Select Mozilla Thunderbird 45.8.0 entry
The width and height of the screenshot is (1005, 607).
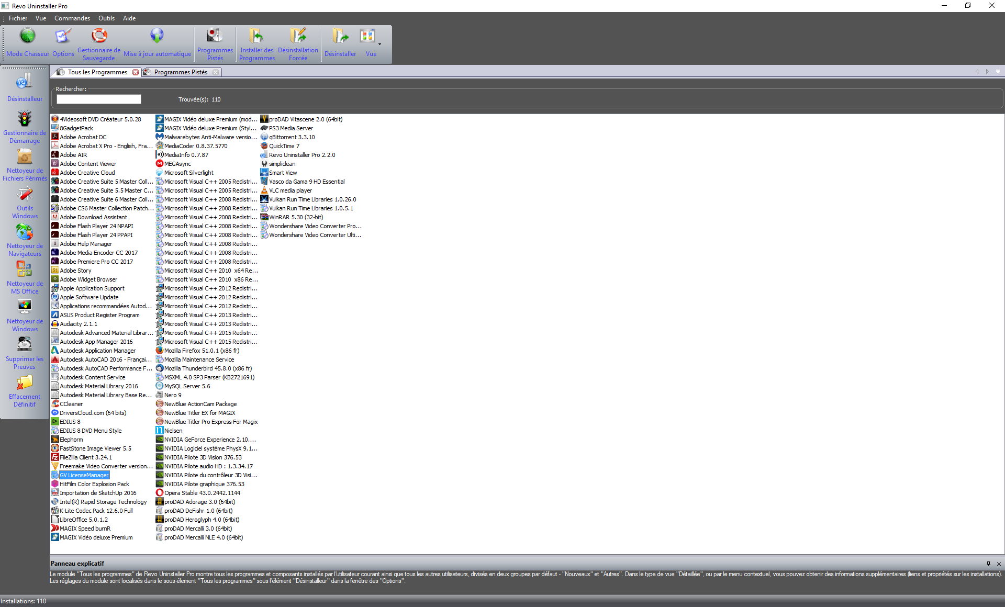[x=204, y=368]
